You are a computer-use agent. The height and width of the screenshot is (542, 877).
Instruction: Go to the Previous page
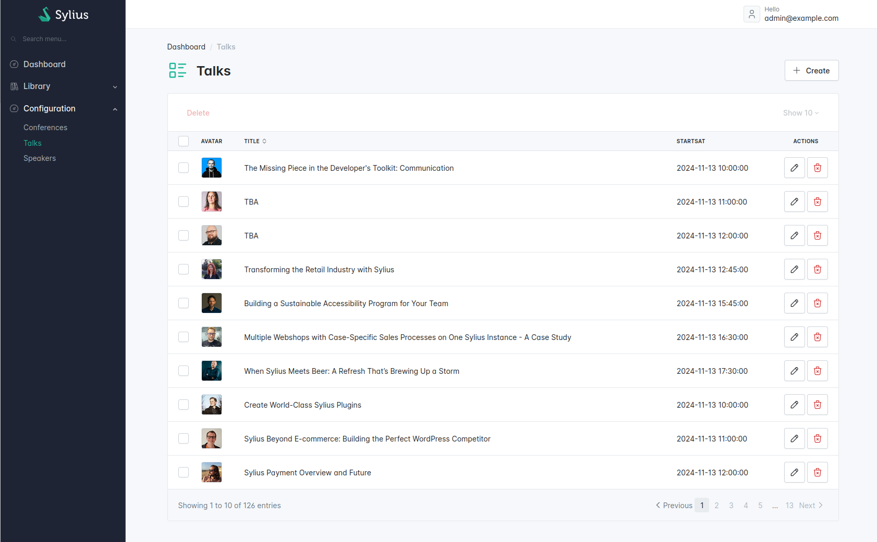pyautogui.click(x=674, y=506)
